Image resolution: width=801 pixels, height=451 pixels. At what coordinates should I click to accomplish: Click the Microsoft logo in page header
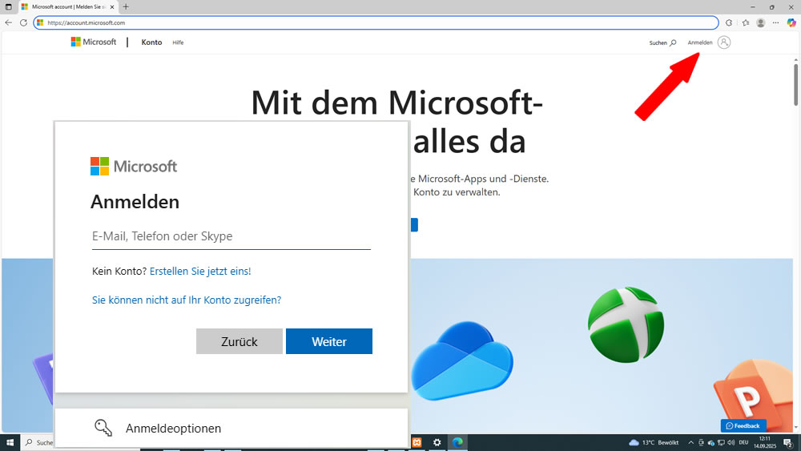(94, 42)
